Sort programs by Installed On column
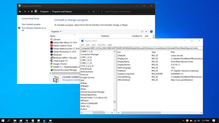The image size is (219, 123). (137, 36)
